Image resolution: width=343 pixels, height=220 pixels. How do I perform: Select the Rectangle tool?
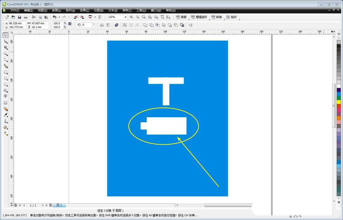5,72
